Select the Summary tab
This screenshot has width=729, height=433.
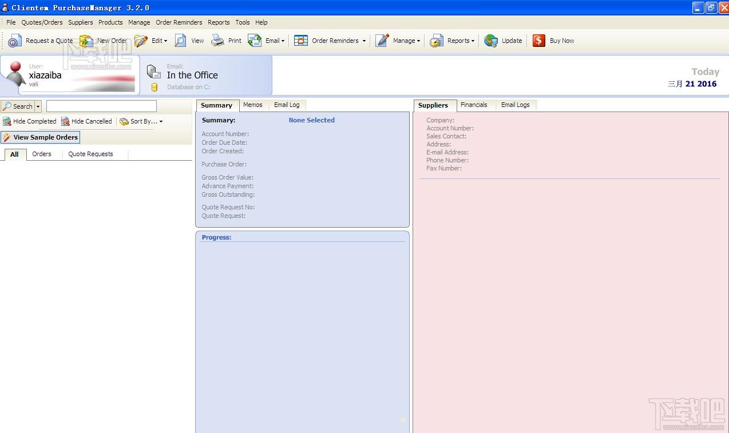(217, 105)
